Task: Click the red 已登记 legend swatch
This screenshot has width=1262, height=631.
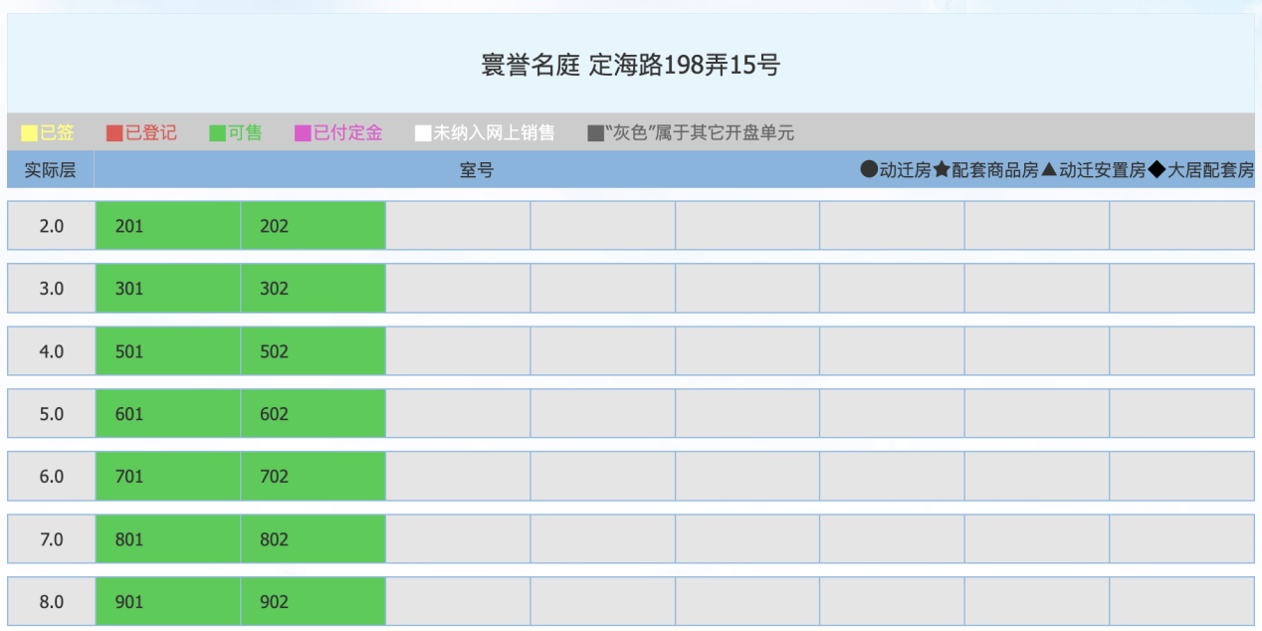Action: [x=115, y=133]
